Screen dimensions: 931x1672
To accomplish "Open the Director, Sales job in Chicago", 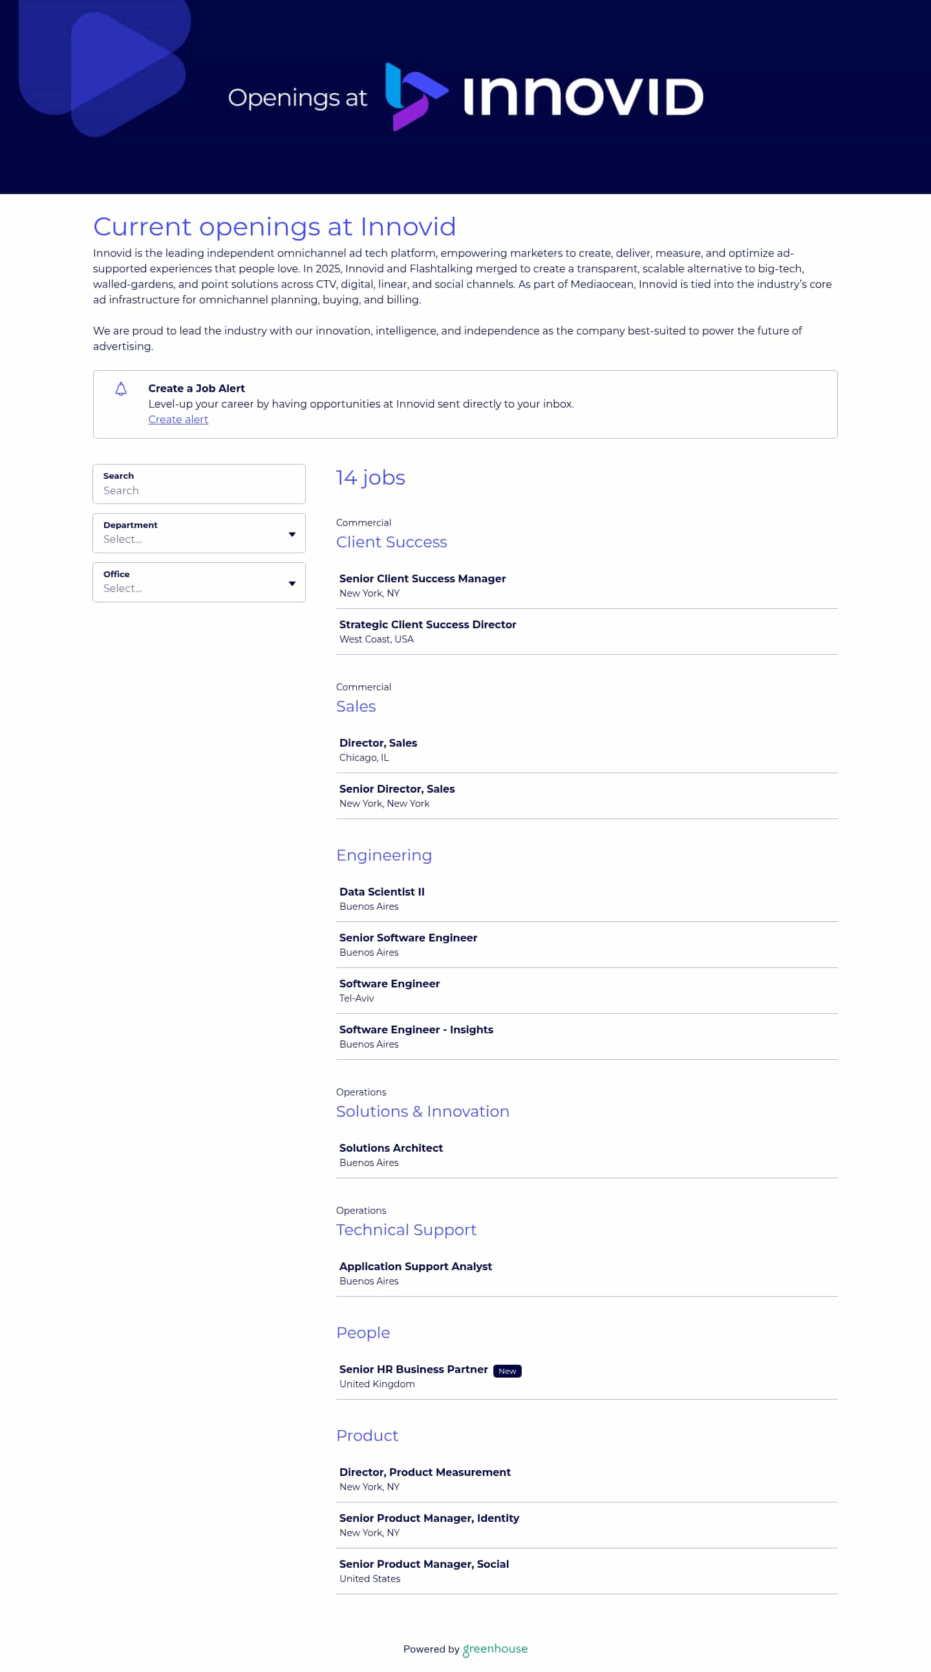I will click(587, 750).
